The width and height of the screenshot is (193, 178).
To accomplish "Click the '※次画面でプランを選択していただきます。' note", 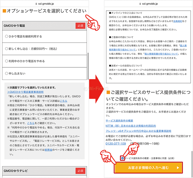I will coord(31,88).
